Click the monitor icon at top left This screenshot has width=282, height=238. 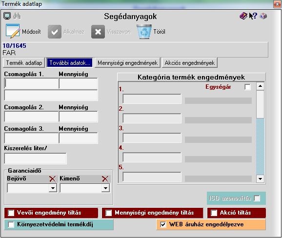click(x=7, y=16)
